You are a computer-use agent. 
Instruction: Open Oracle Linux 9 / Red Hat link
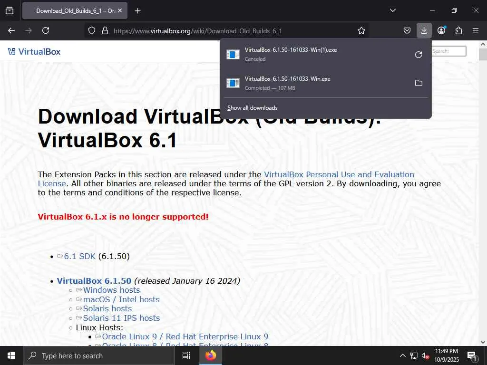(x=185, y=336)
